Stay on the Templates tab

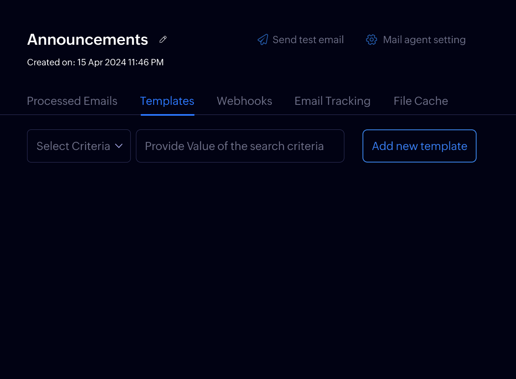tap(167, 101)
